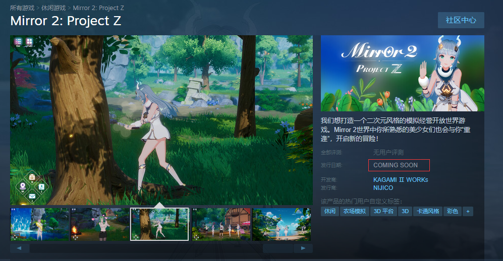Show the waterfall screenshot thumbnail
This screenshot has height=261, width=503.
[x=39, y=224]
